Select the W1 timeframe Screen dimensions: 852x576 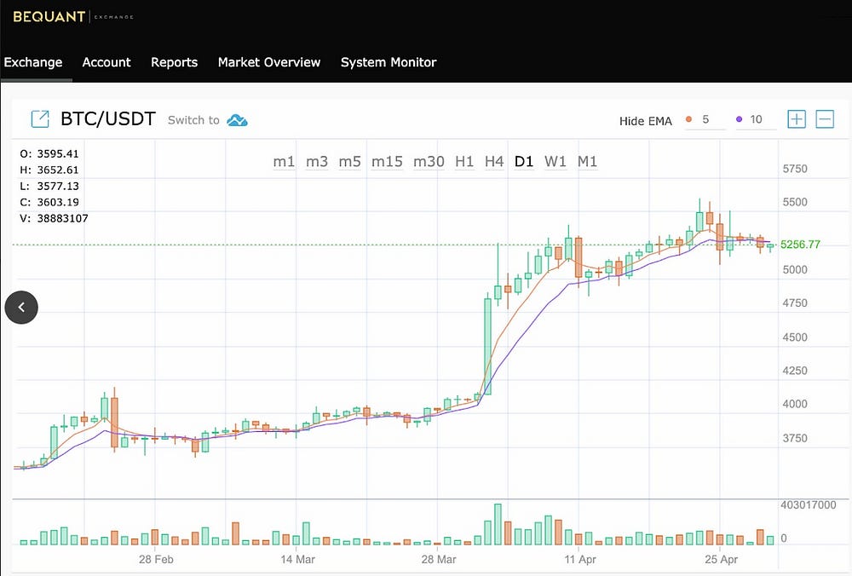(556, 161)
